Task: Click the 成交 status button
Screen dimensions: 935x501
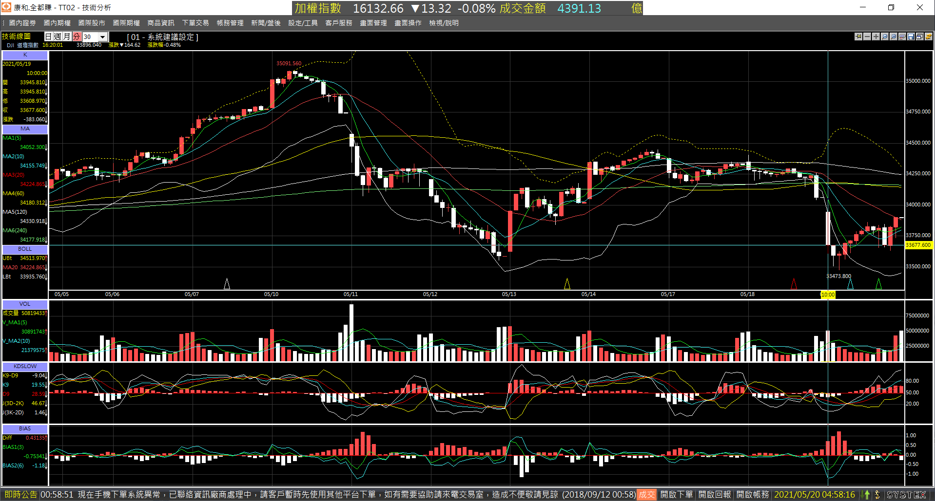Action: point(647,494)
